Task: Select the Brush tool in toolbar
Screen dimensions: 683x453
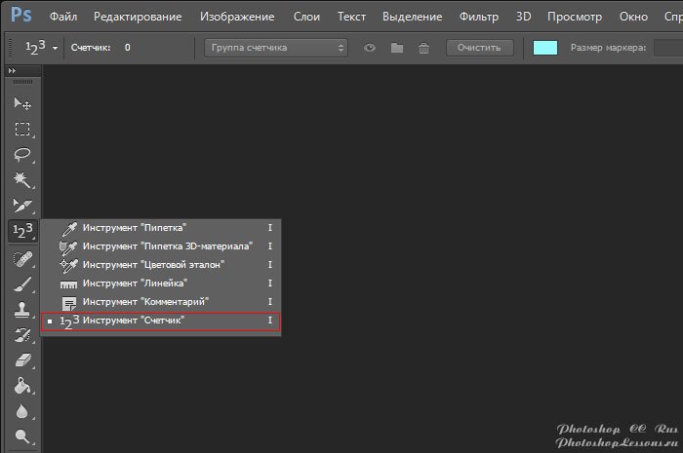Action: [21, 284]
